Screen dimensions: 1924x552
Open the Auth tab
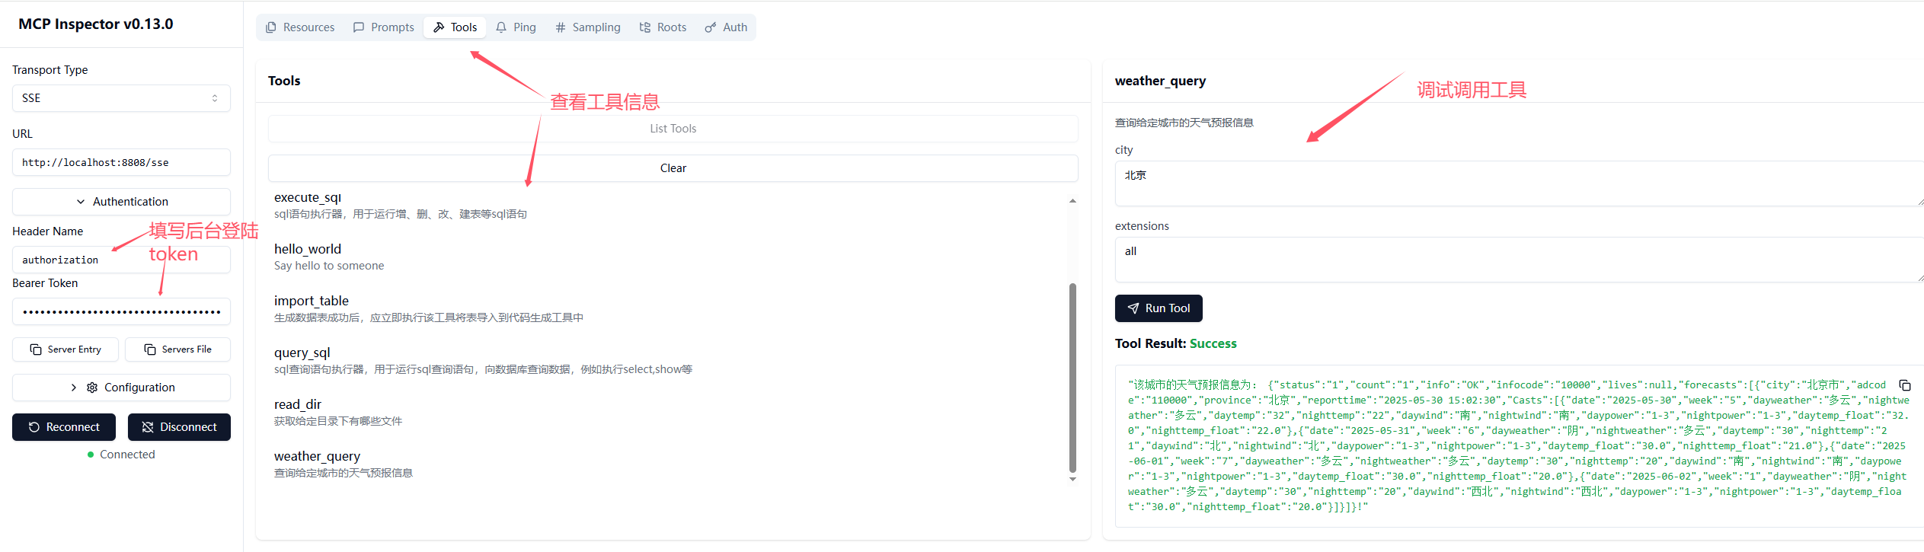[x=726, y=27]
